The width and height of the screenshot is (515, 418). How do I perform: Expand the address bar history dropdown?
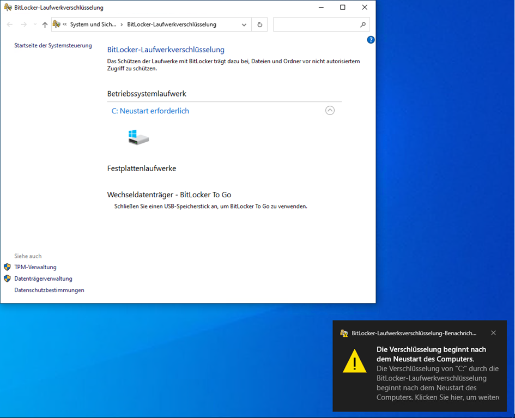tap(244, 25)
